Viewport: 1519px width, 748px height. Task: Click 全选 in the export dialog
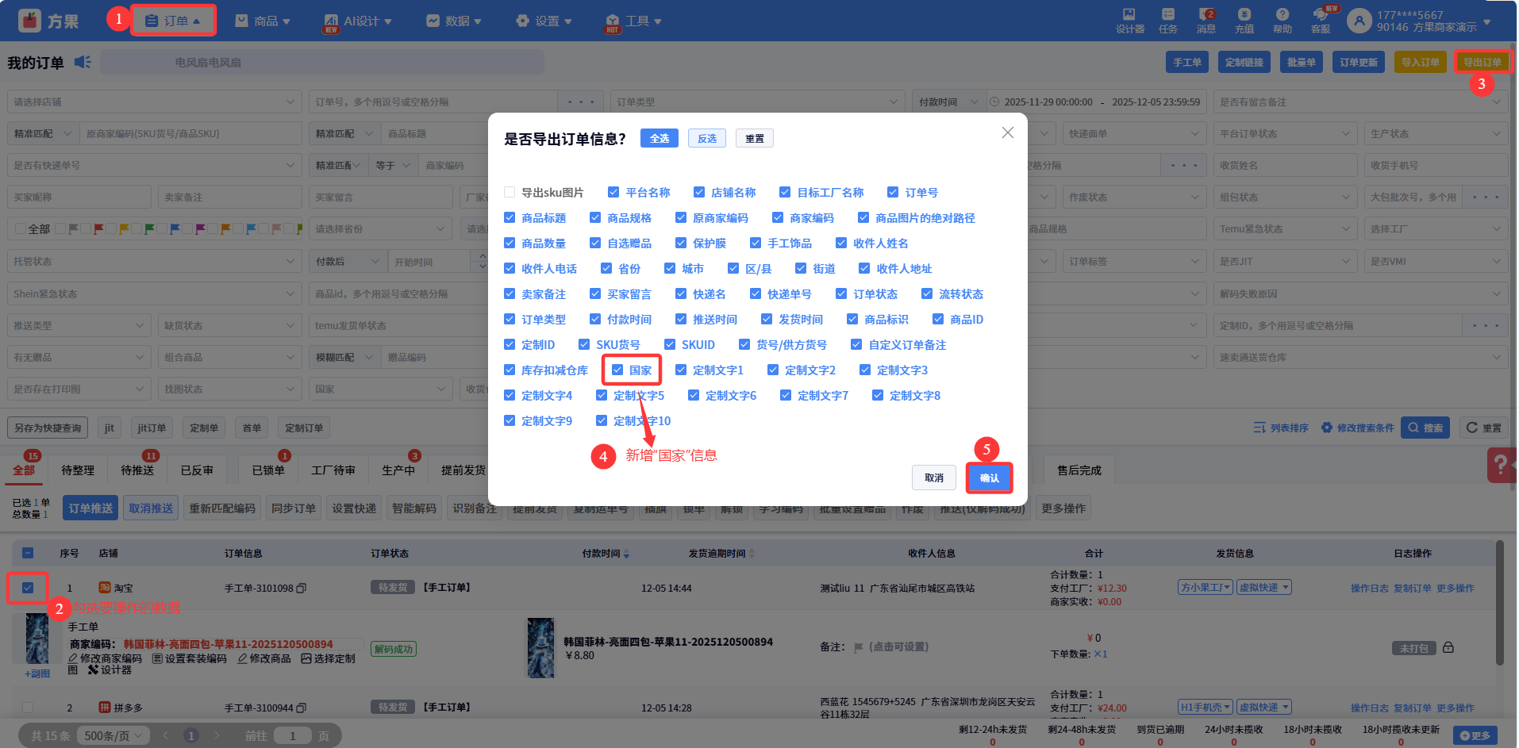[x=660, y=138]
